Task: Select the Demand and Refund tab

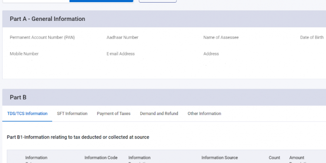Action: [159, 113]
